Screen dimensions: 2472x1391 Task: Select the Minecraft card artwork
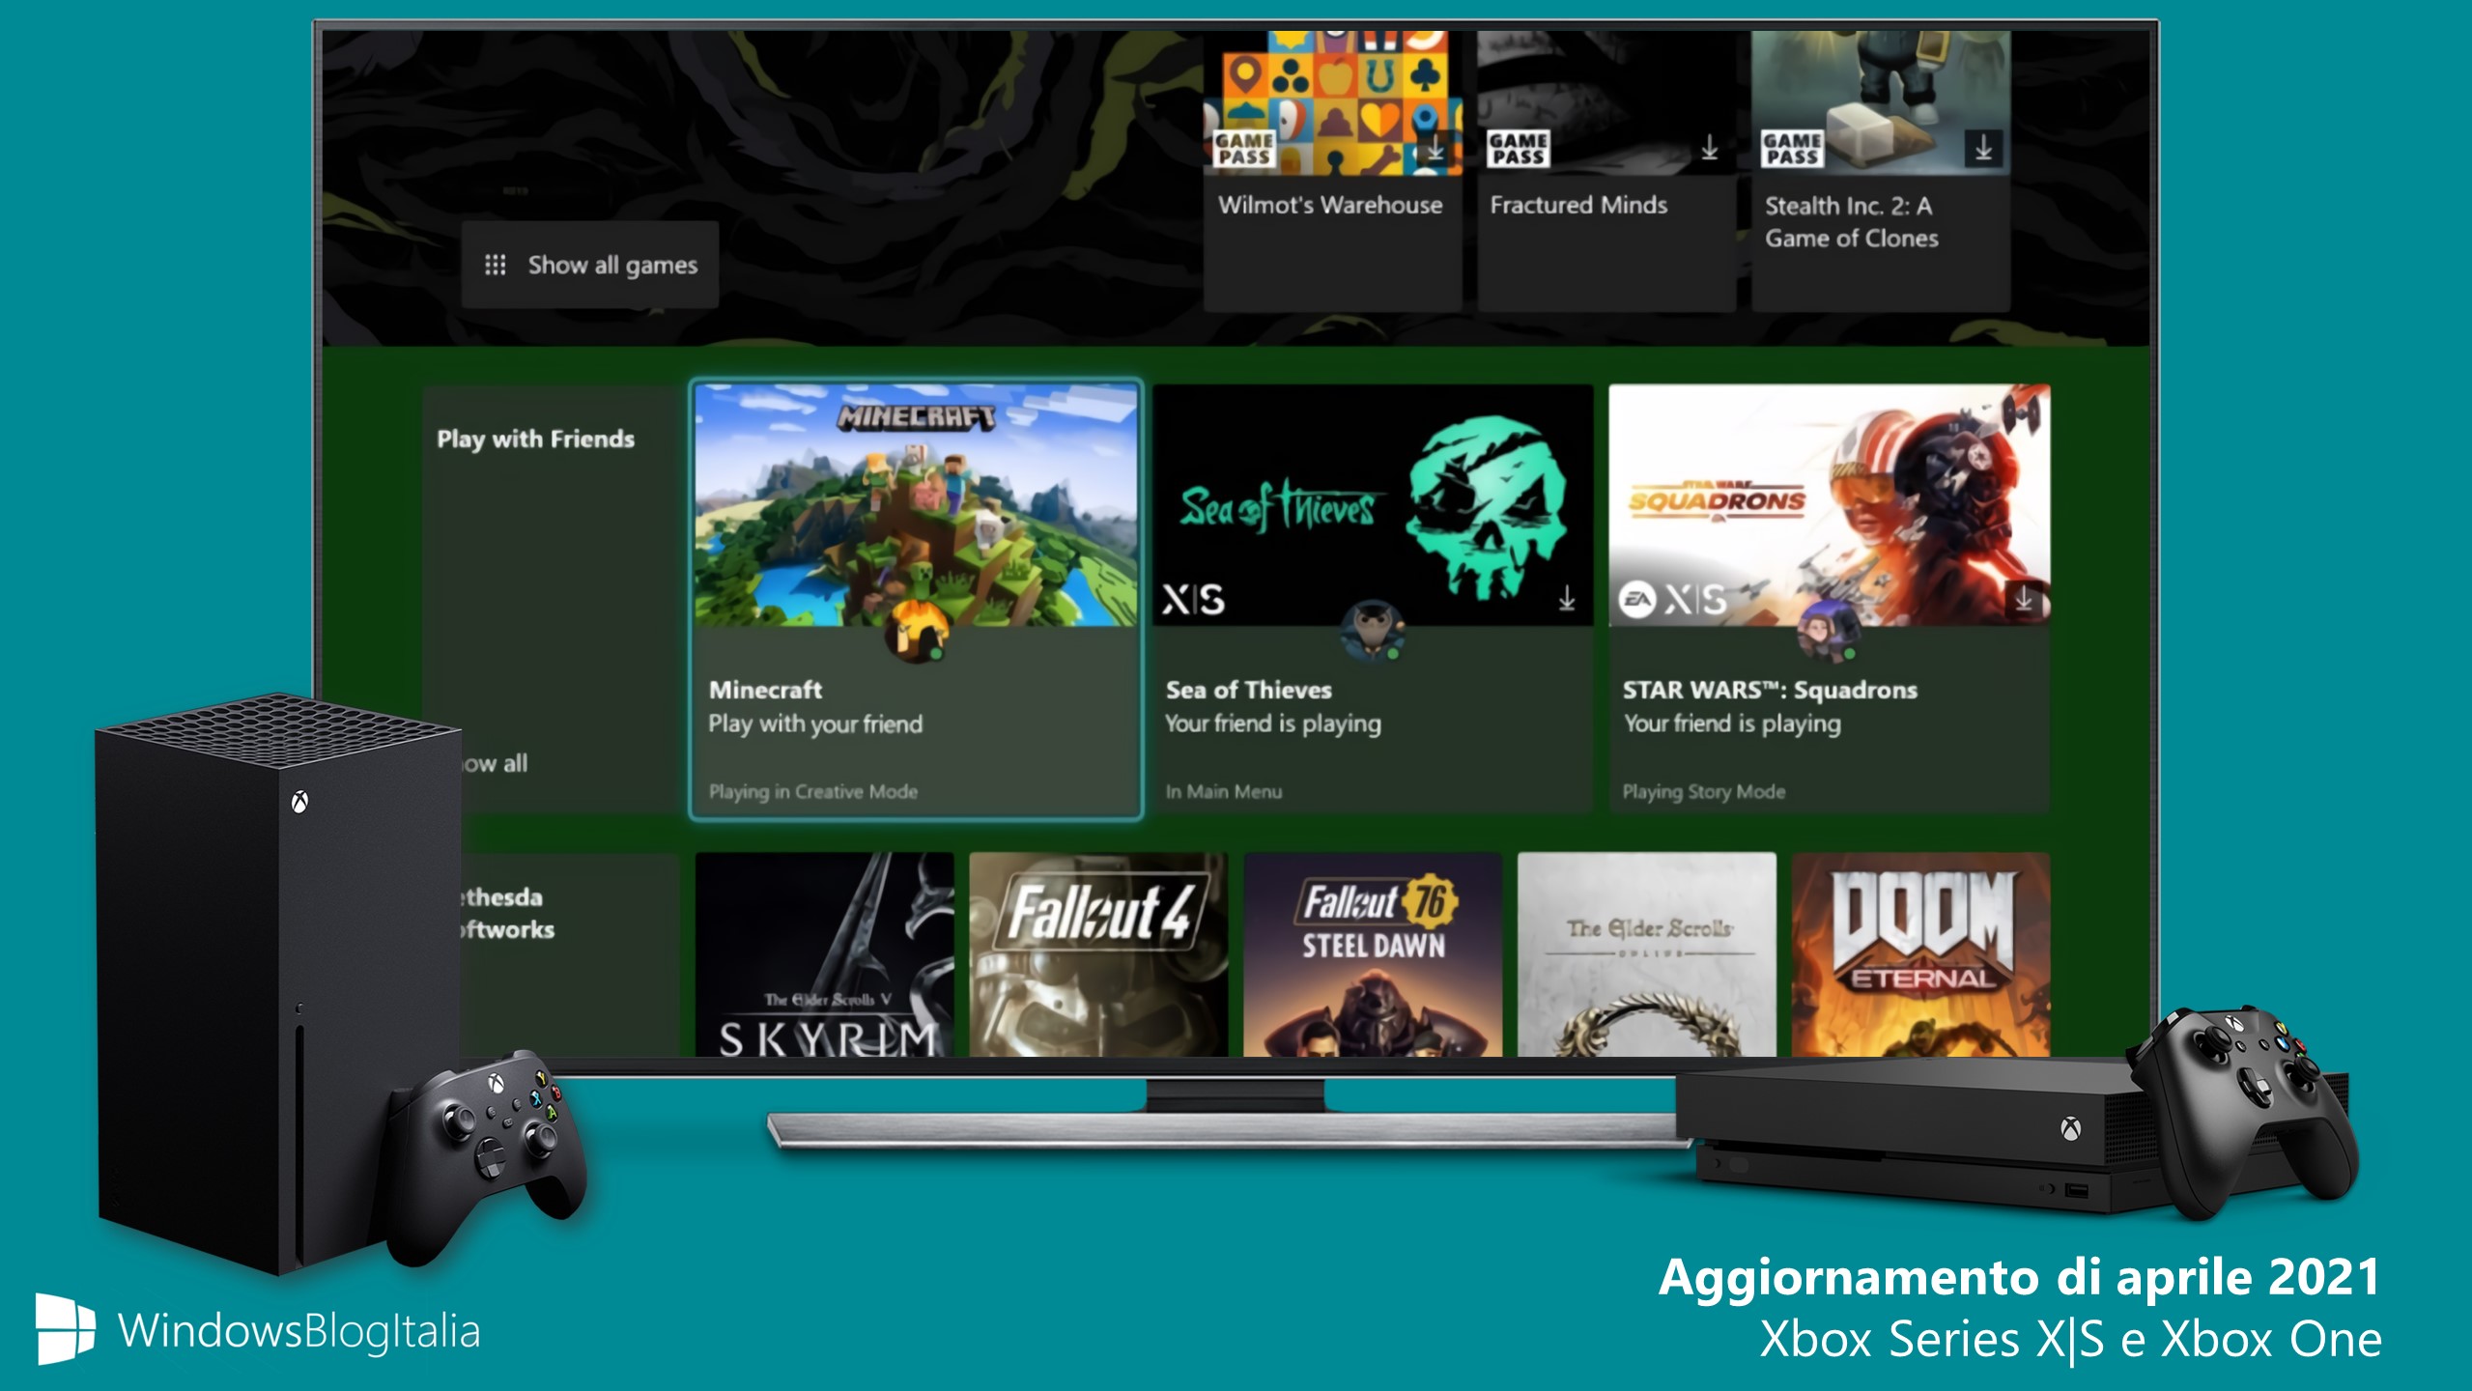coord(916,505)
